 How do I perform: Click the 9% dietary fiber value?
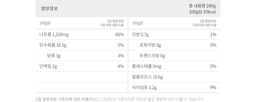(213, 88)
